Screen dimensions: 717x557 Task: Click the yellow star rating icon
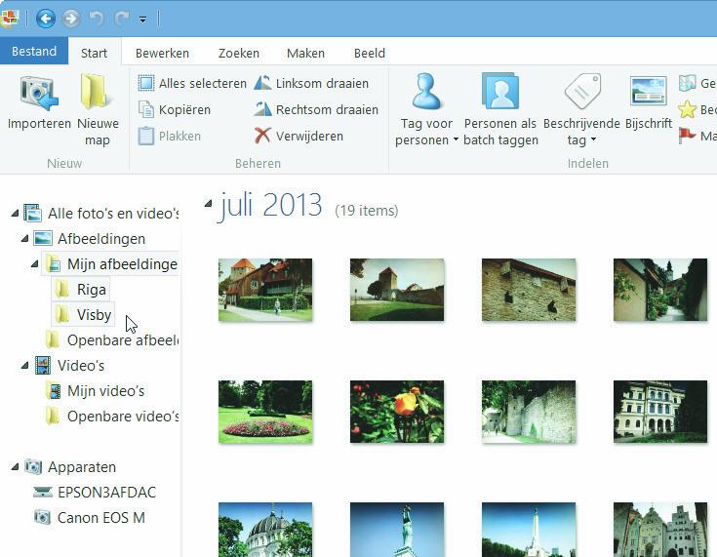(688, 110)
